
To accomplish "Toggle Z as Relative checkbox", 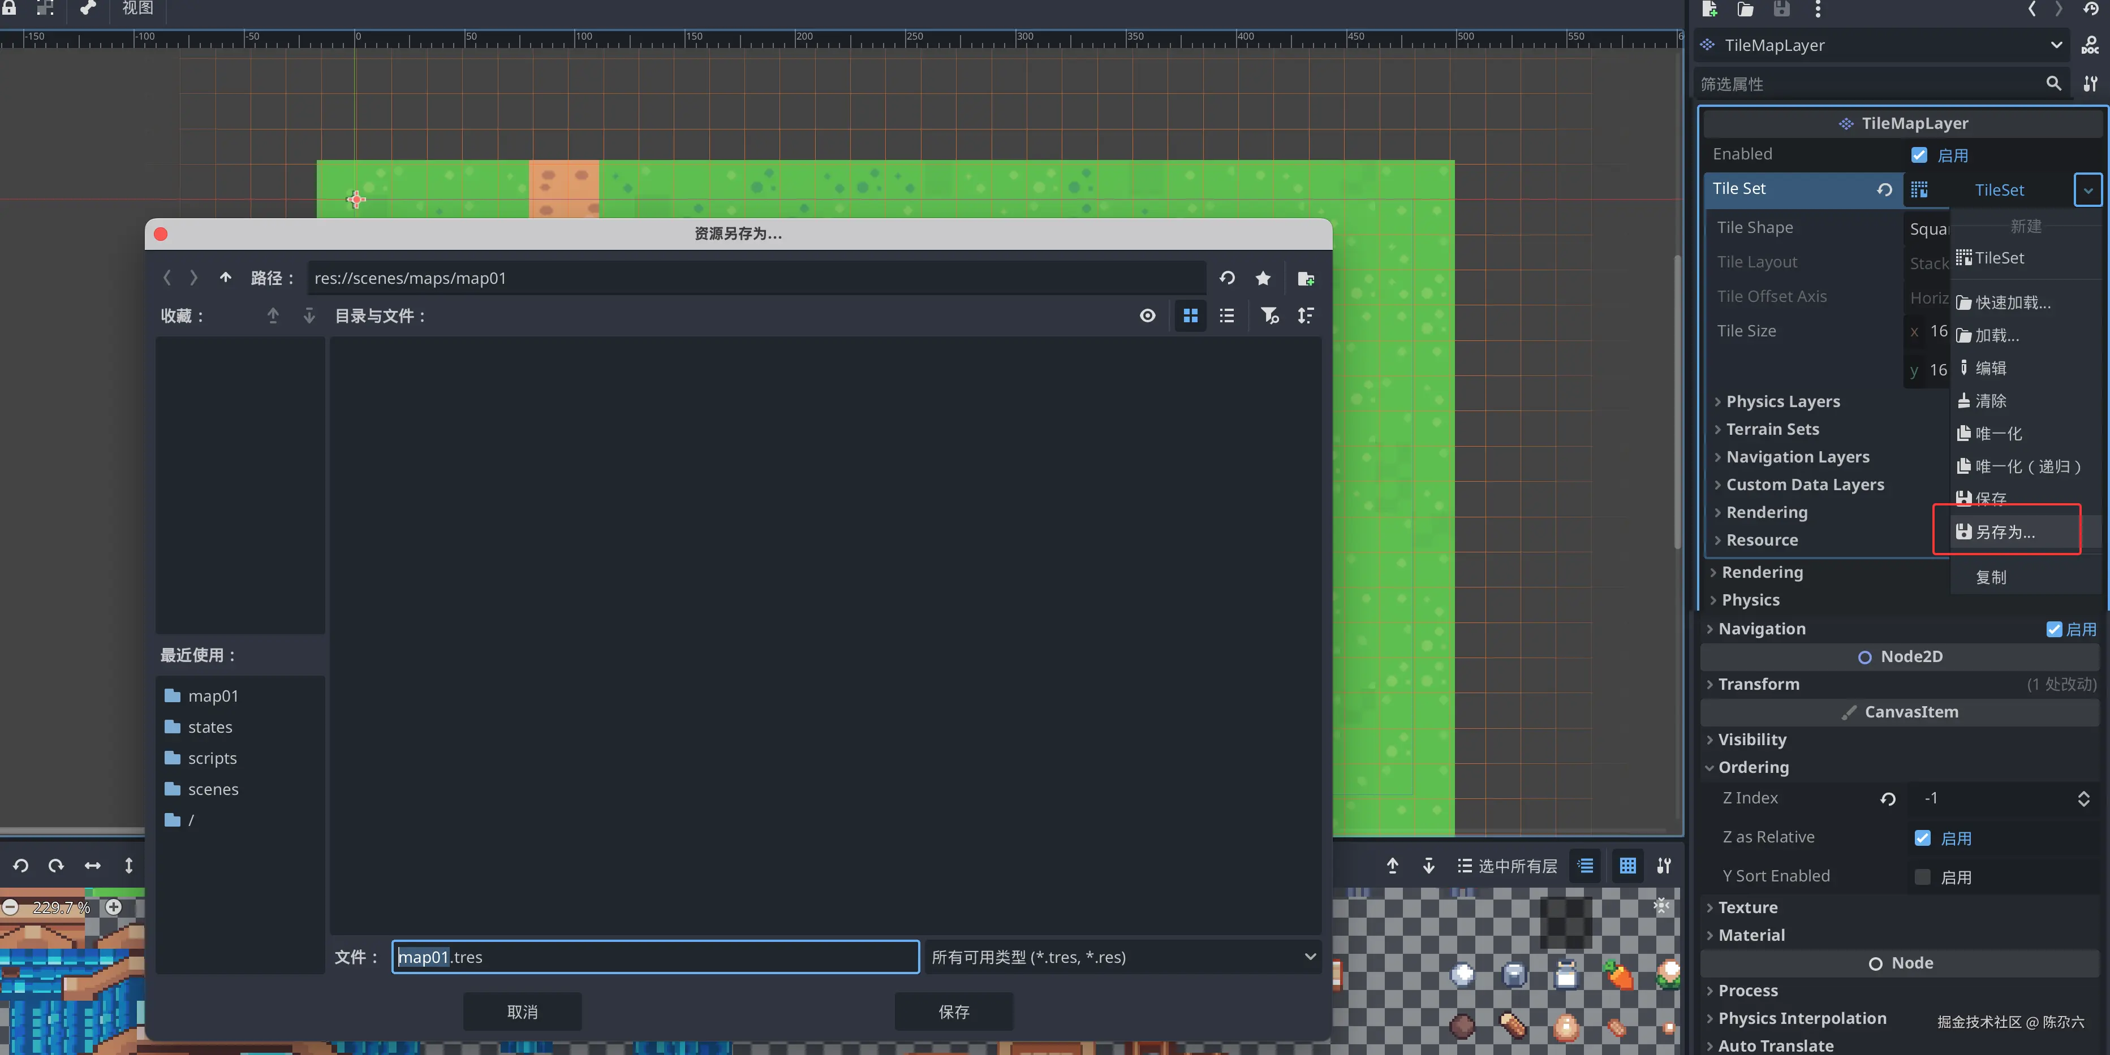I will pos(1922,837).
